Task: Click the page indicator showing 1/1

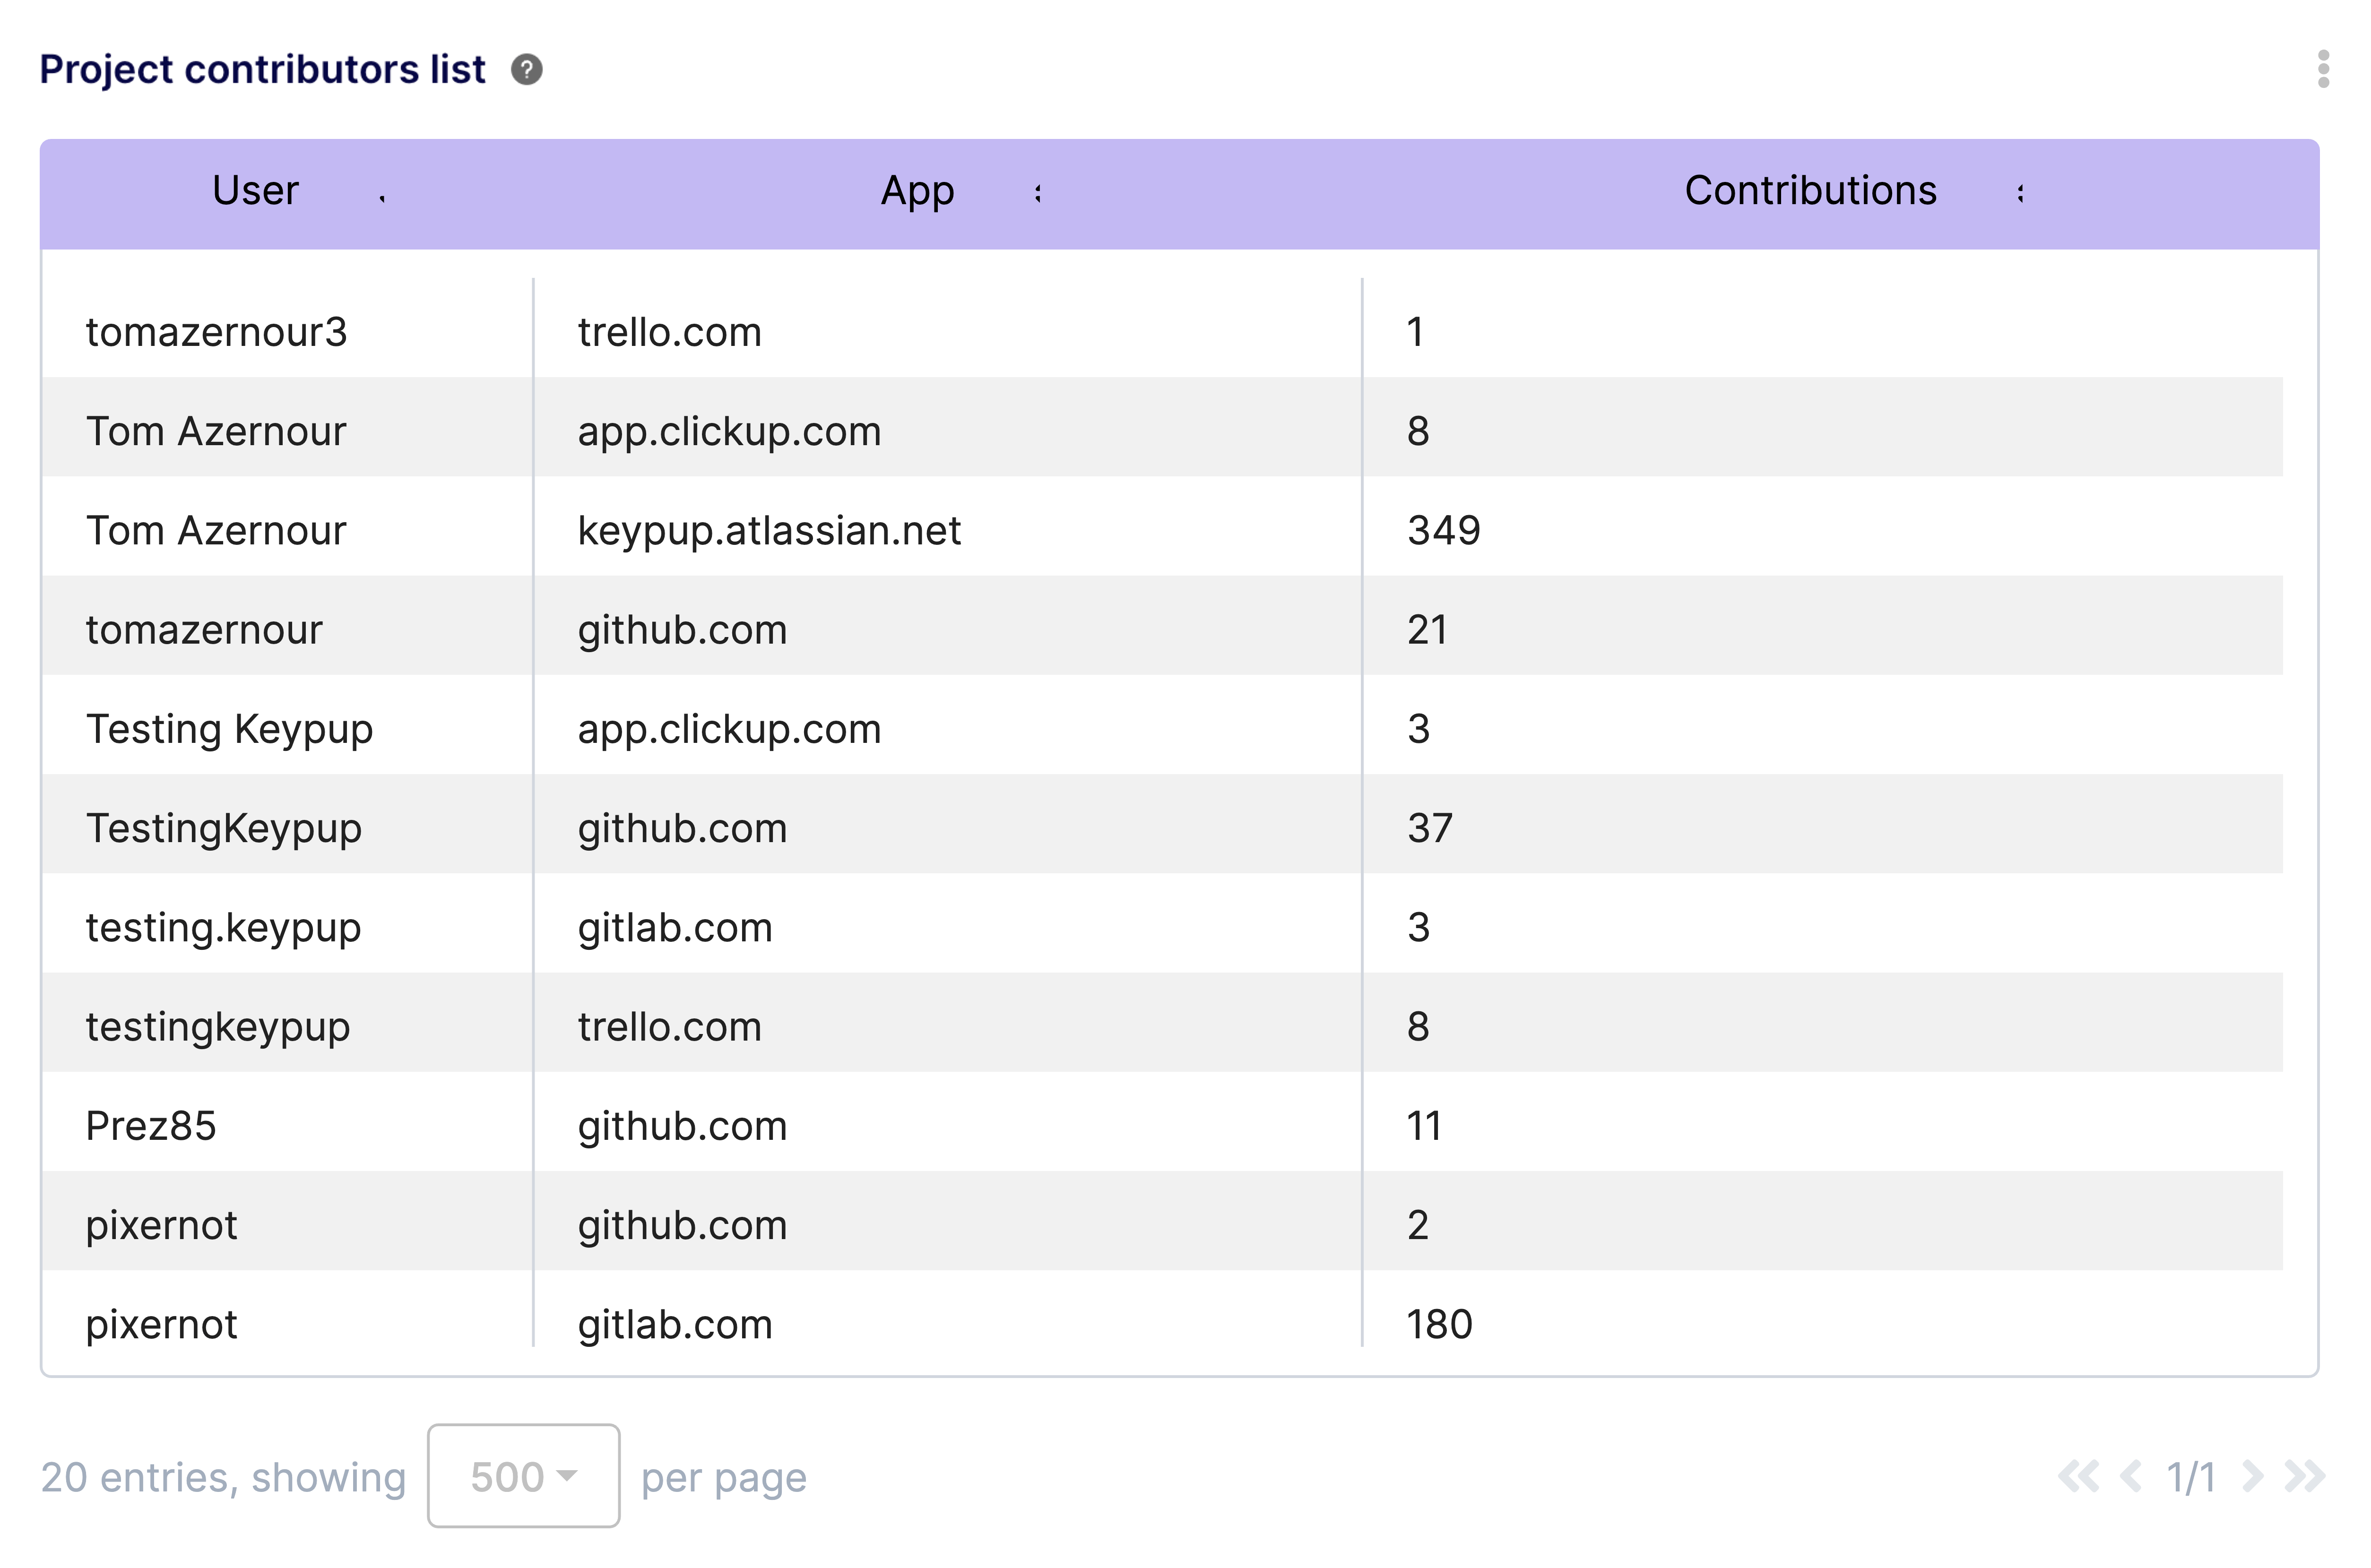Action: [2192, 1477]
